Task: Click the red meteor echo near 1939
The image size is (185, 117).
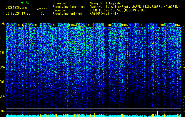Action: coord(158,82)
